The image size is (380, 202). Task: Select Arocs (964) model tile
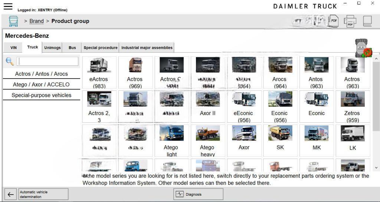280,72
